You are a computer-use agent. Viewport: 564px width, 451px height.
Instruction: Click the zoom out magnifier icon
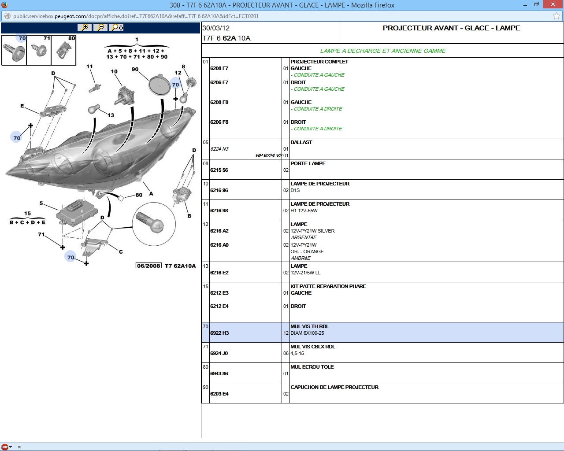(x=101, y=27)
